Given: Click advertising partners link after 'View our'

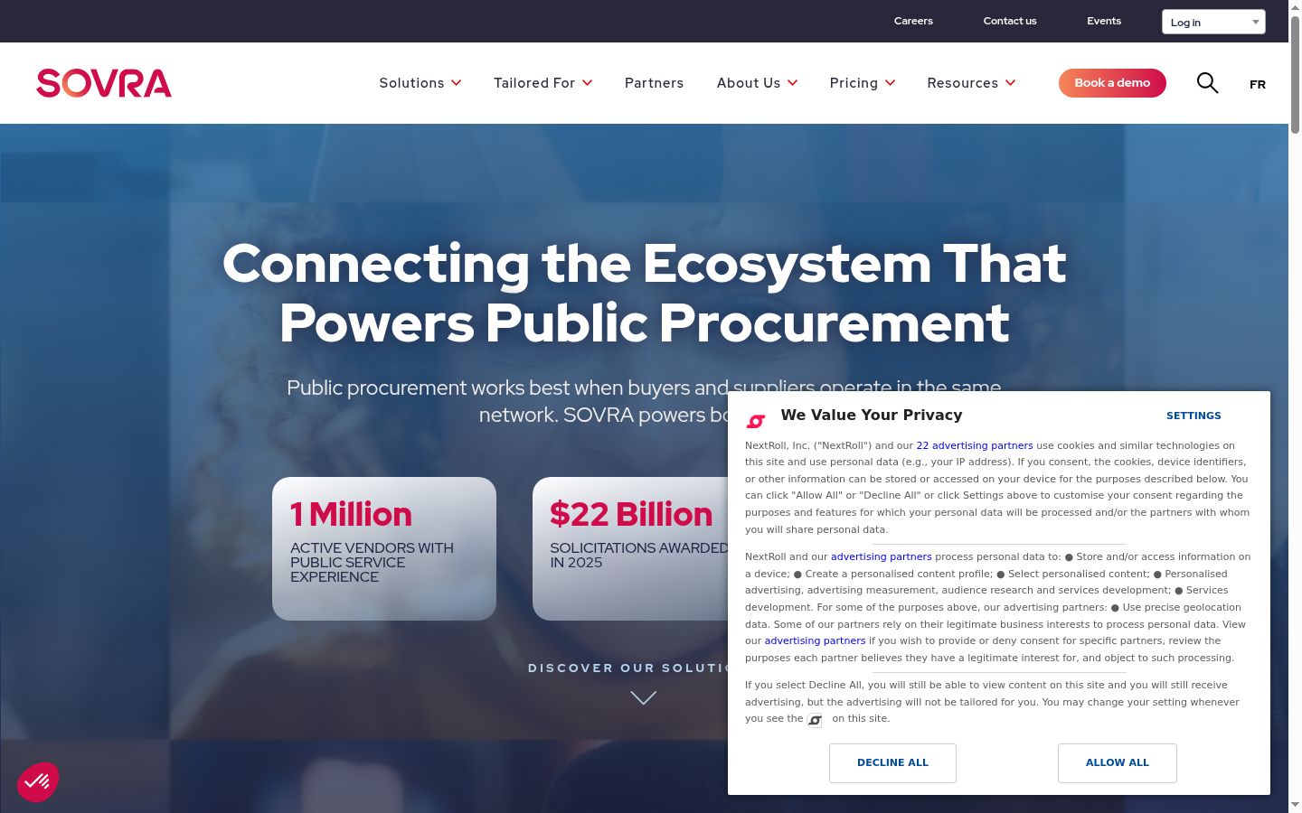Looking at the screenshot, I should (x=815, y=640).
